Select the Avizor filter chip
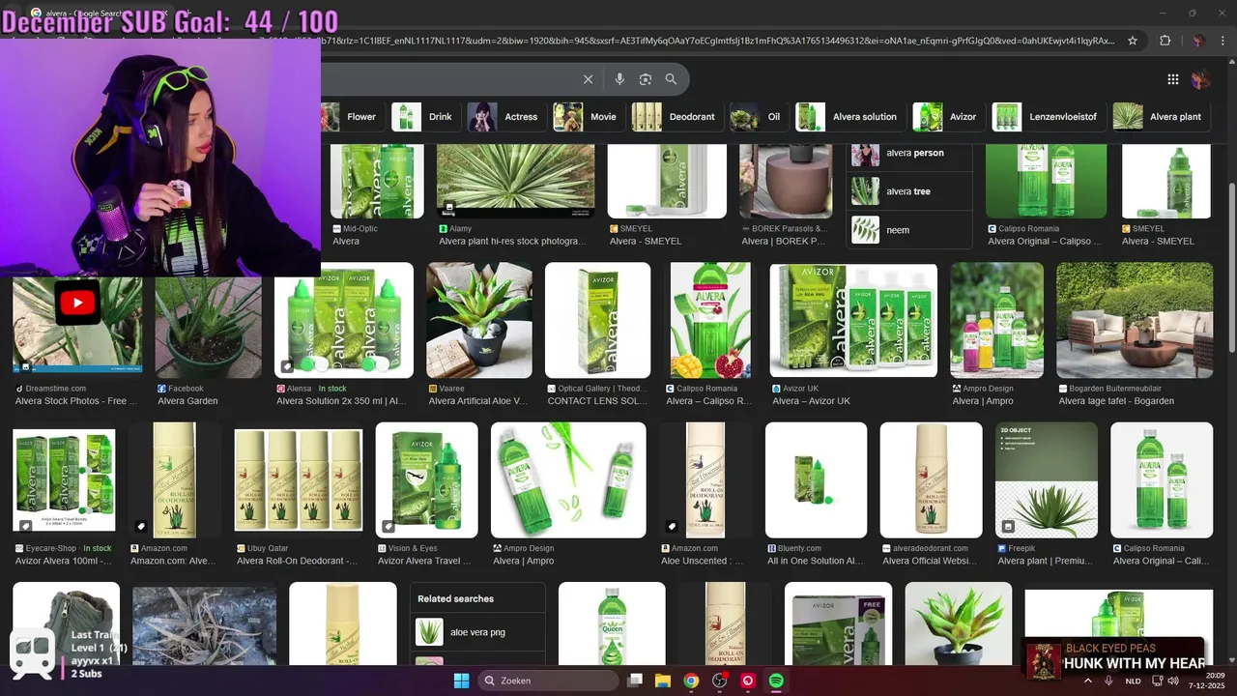Screen dimensions: 1237x696 pyautogui.click(x=947, y=117)
